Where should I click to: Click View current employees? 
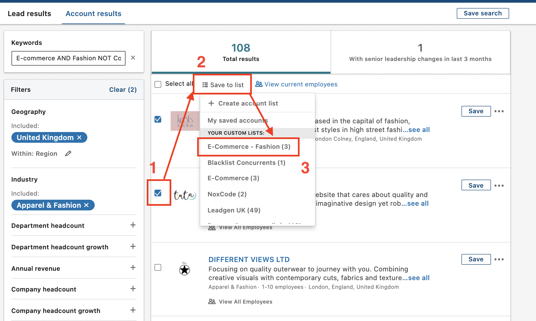click(296, 84)
